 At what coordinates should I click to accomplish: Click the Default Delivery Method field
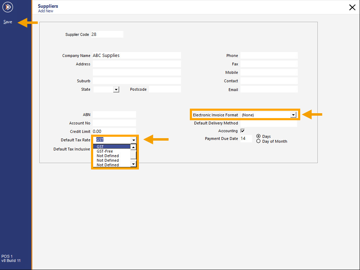[269, 123]
